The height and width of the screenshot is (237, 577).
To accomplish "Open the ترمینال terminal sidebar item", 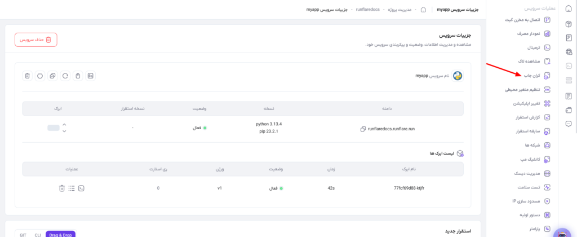I will pyautogui.click(x=538, y=47).
